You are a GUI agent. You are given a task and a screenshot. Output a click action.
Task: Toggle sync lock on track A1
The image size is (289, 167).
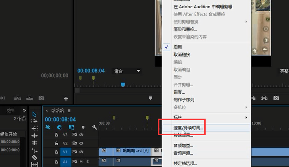pyautogui.click(x=75, y=162)
